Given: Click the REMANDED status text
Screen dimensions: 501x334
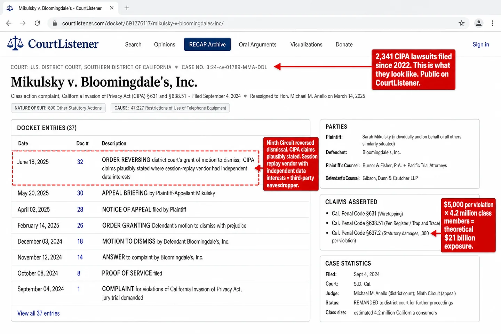Looking at the screenshot, I should pos(403,303).
